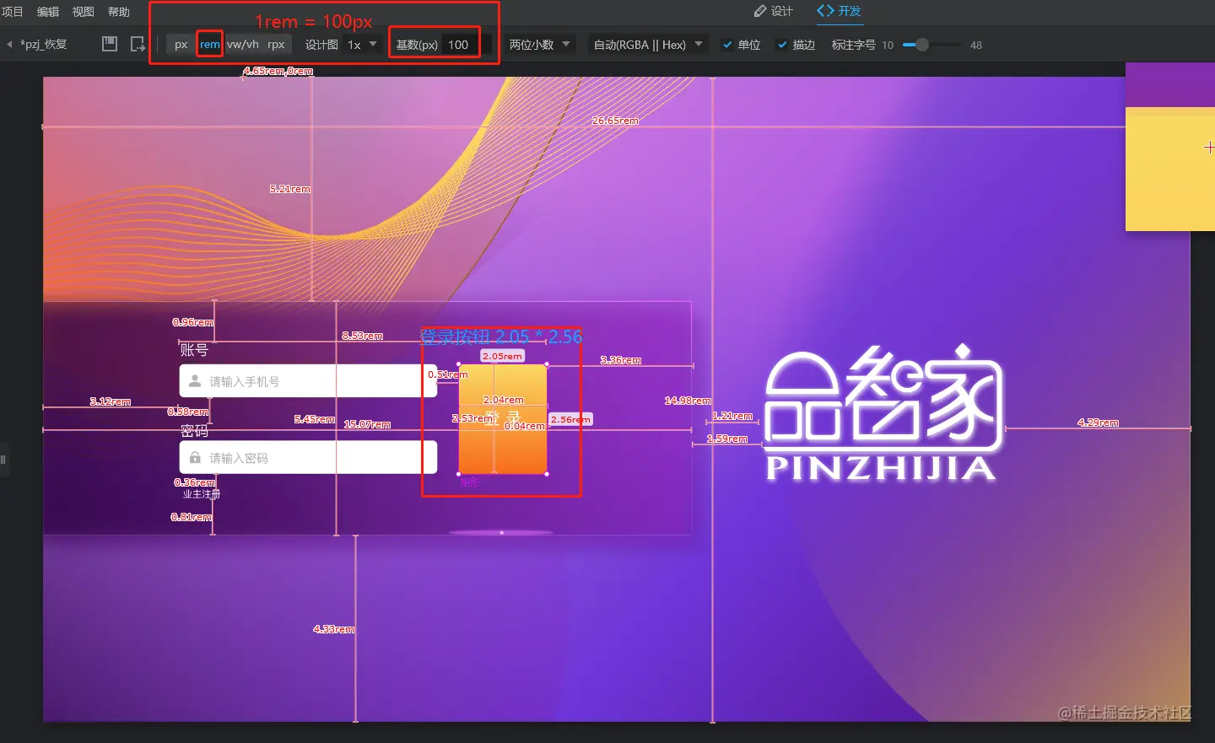Click the 请输入密码 input in the design
Screen dimensions: 1215x743
tap(308, 458)
